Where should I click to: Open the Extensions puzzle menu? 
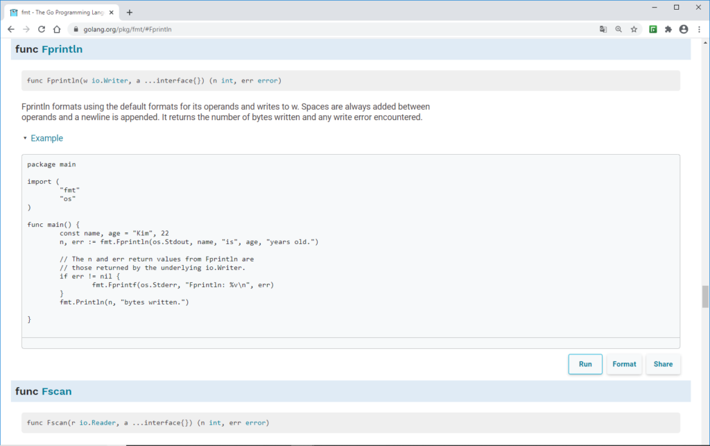tap(668, 29)
